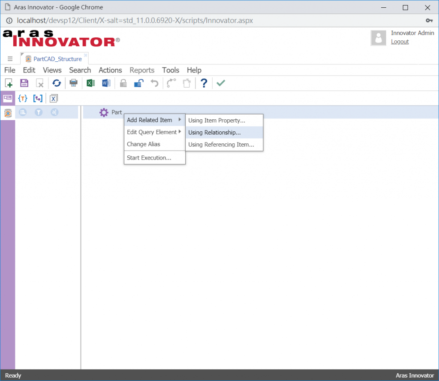The height and width of the screenshot is (381, 439).
Task: Open the Edit menu
Action: 29,70
